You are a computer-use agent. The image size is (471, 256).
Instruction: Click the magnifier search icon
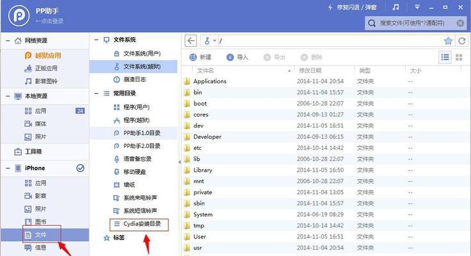(x=372, y=23)
